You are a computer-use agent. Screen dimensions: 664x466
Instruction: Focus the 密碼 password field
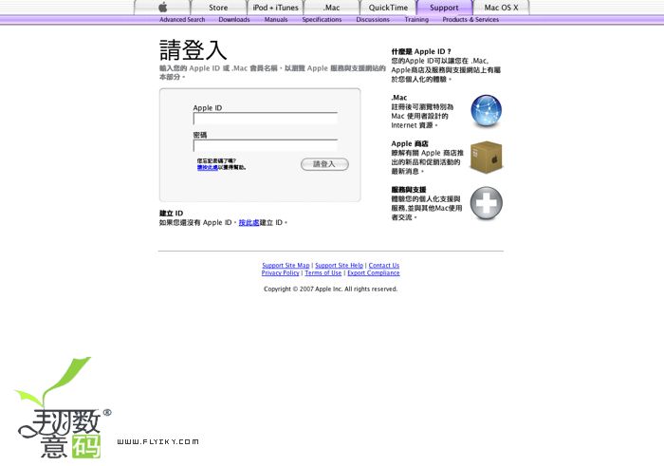click(265, 146)
